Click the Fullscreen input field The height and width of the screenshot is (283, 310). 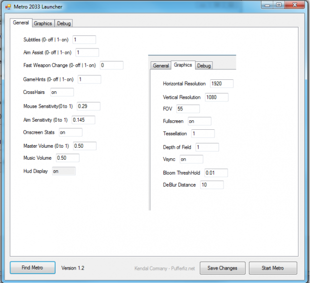199,121
